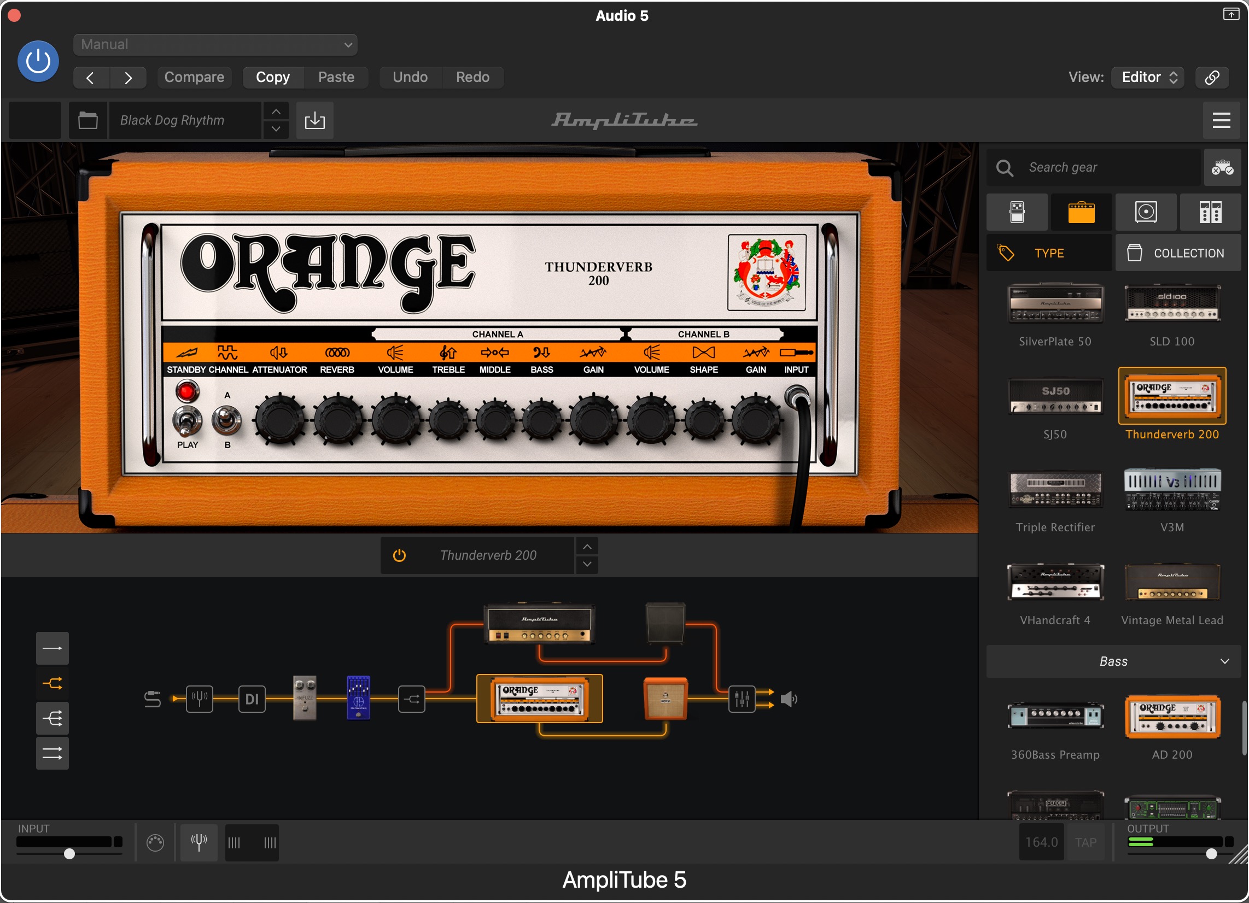
Task: Click the Redo button
Action: click(x=473, y=78)
